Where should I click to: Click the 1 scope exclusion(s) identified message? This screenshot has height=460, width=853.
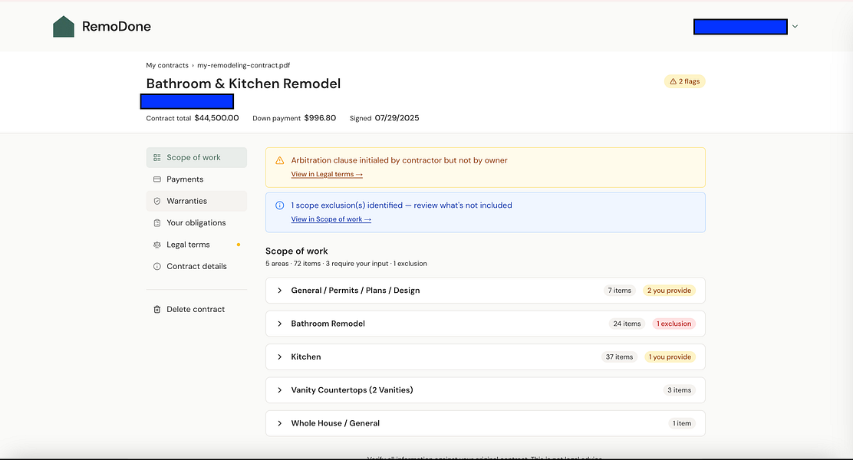pos(401,205)
